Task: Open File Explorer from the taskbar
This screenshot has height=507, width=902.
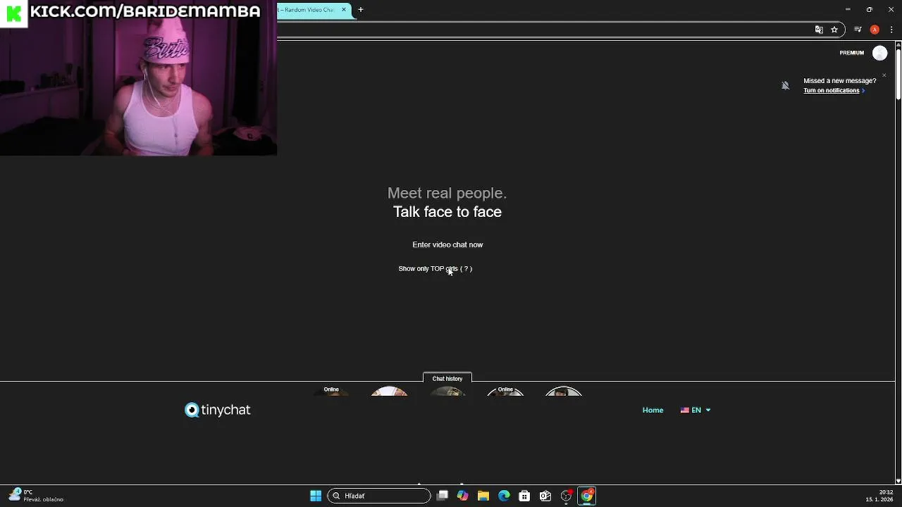Action: (x=483, y=496)
